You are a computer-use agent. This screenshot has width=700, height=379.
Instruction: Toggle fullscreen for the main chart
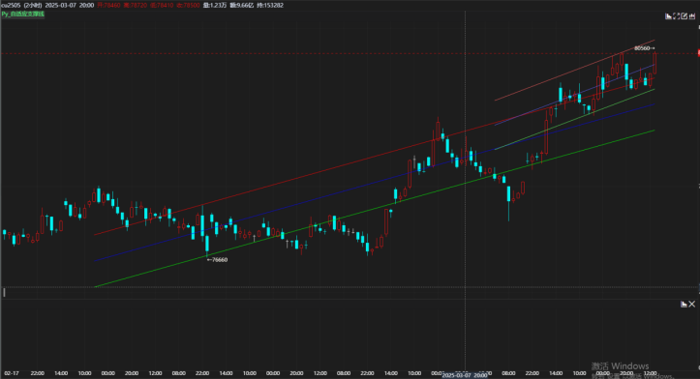click(677, 16)
